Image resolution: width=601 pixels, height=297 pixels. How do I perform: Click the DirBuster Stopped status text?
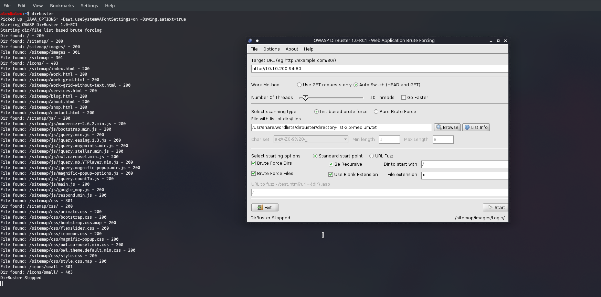(x=270, y=218)
